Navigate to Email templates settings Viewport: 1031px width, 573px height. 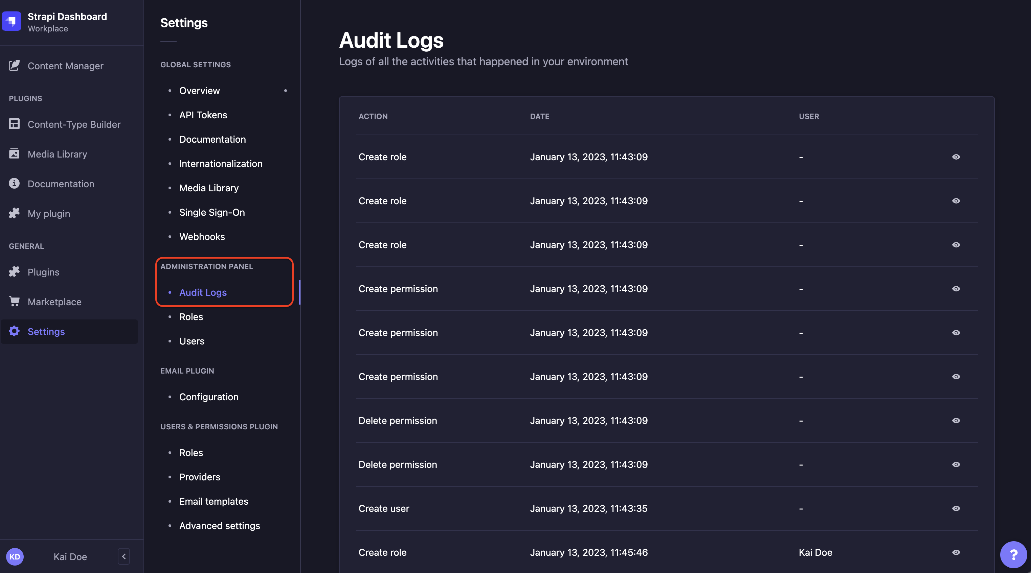[213, 501]
